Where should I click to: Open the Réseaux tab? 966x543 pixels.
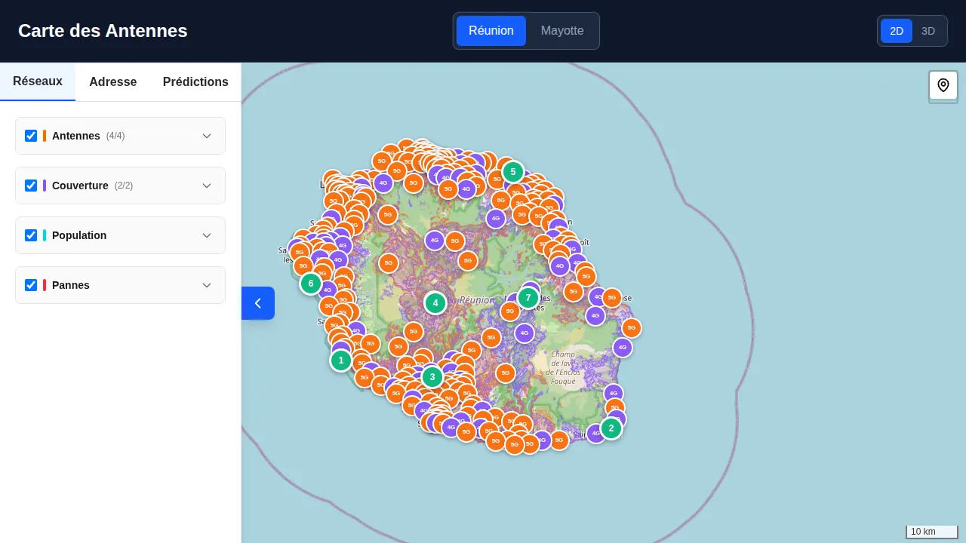38,81
